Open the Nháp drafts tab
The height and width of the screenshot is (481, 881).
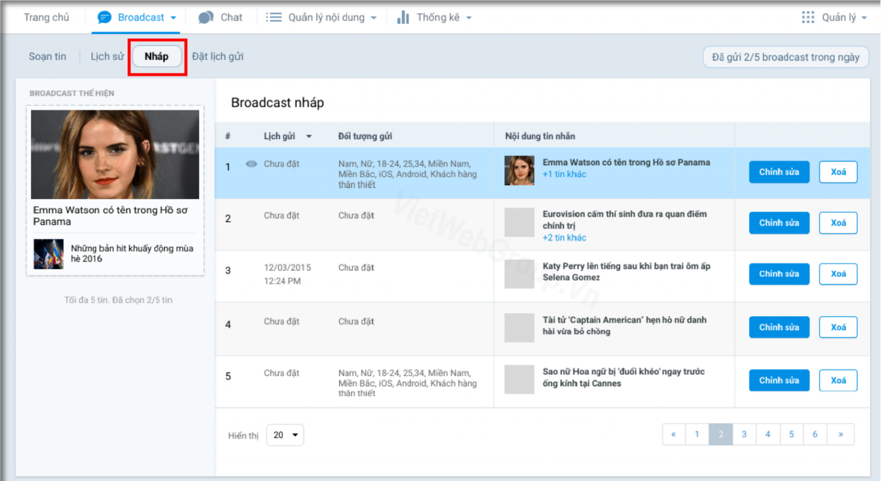pos(157,57)
